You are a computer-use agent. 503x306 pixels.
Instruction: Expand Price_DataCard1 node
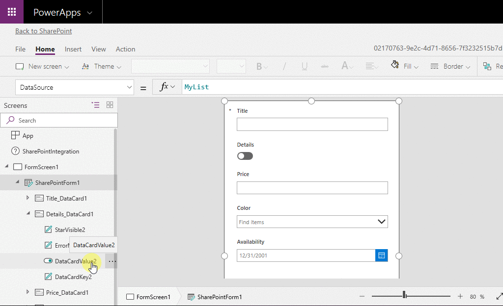(x=28, y=292)
